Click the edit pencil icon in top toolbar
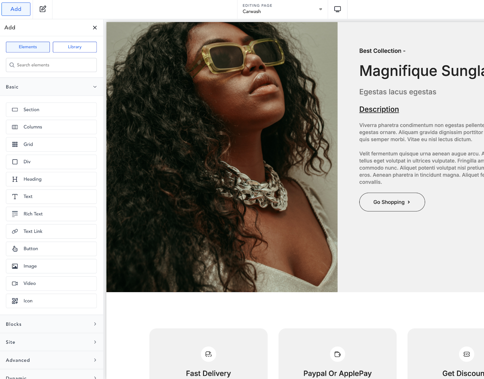Screen dimensions: 484x379 coord(43,9)
